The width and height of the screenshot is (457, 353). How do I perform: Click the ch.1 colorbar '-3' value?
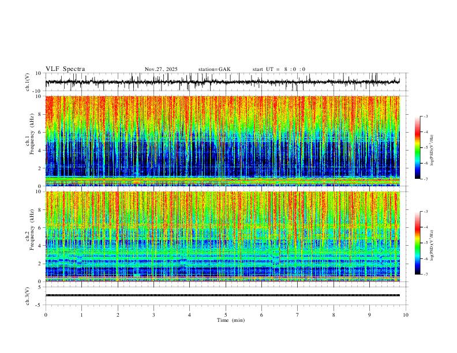[x=425, y=116]
